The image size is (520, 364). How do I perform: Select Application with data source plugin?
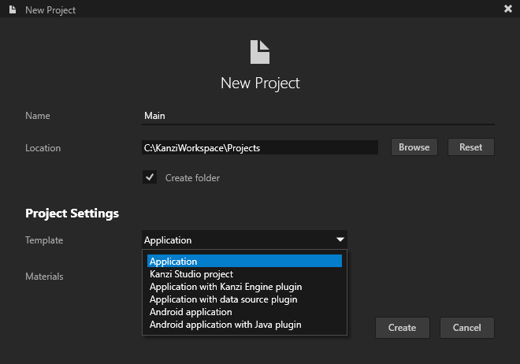point(244,299)
